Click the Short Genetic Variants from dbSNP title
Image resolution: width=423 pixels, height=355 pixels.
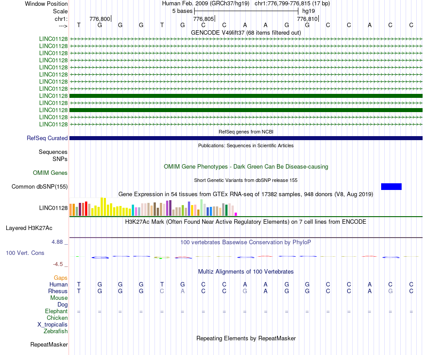point(246,180)
